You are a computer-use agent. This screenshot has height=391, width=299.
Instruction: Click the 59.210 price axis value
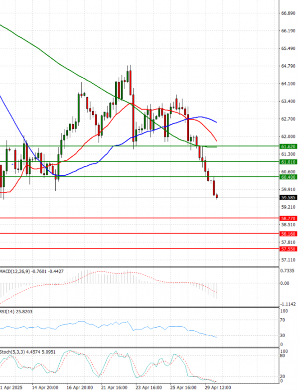click(288, 207)
